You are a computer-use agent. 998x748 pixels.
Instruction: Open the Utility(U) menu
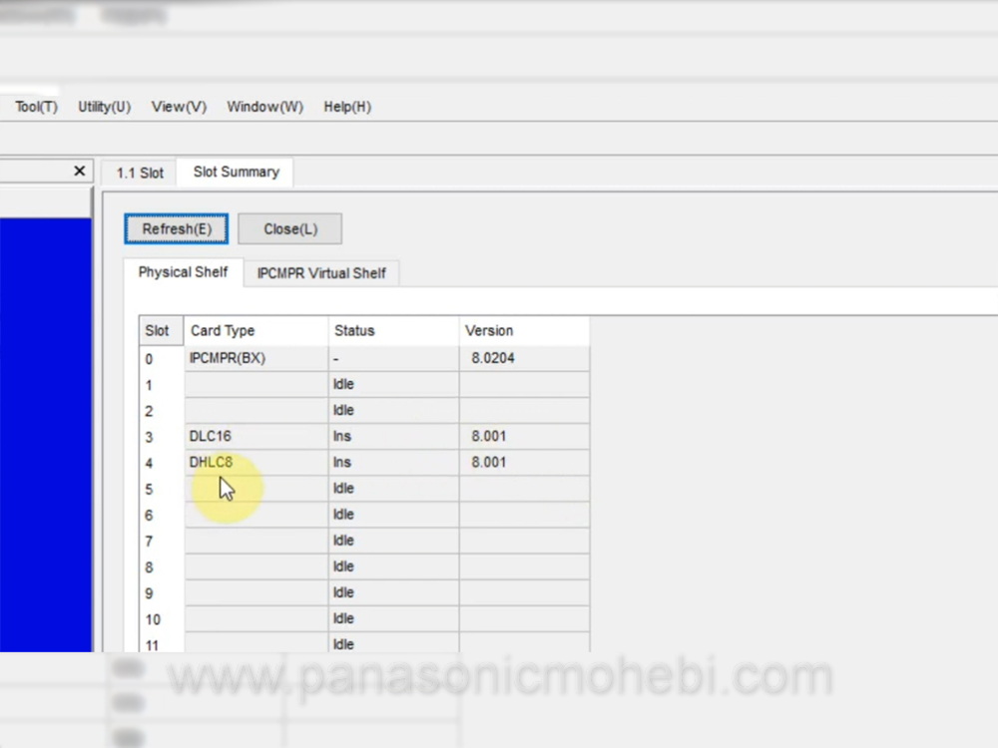point(104,107)
